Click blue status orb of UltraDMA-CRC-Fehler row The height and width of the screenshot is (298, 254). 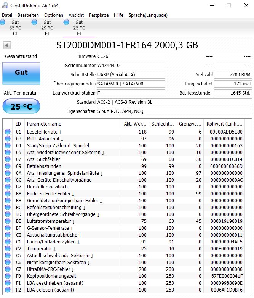click(8, 269)
